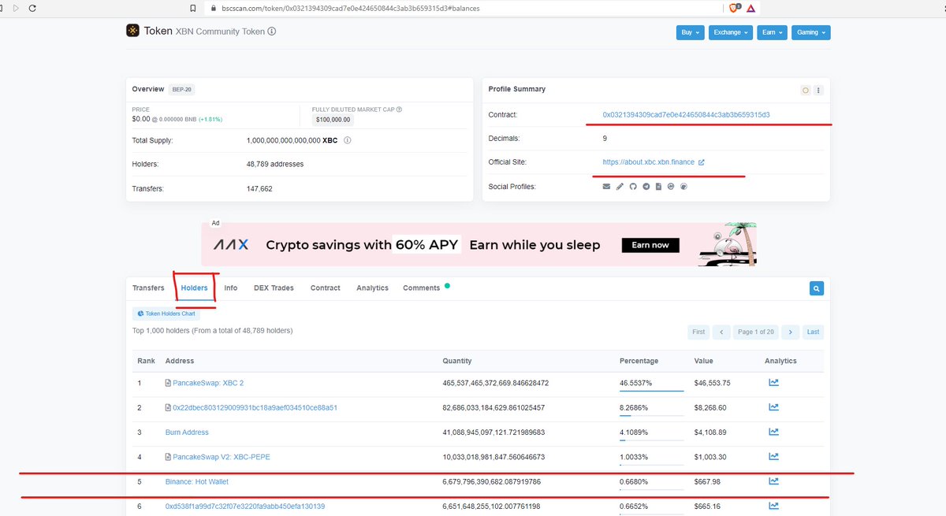The height and width of the screenshot is (516, 946).
Task: Switch to the Contract tab
Action: click(x=326, y=288)
